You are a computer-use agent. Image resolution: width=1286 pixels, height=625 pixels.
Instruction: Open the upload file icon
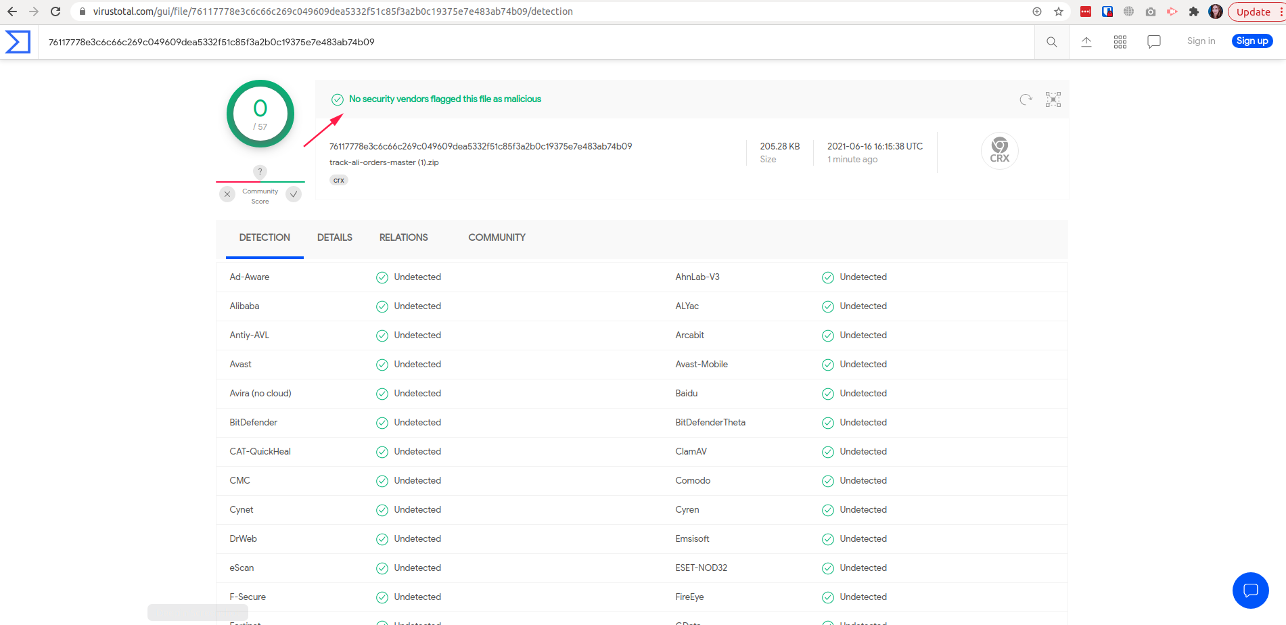(x=1086, y=42)
